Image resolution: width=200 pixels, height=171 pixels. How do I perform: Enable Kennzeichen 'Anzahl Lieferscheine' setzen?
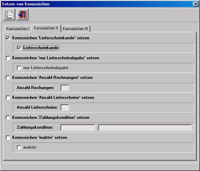click(8, 98)
